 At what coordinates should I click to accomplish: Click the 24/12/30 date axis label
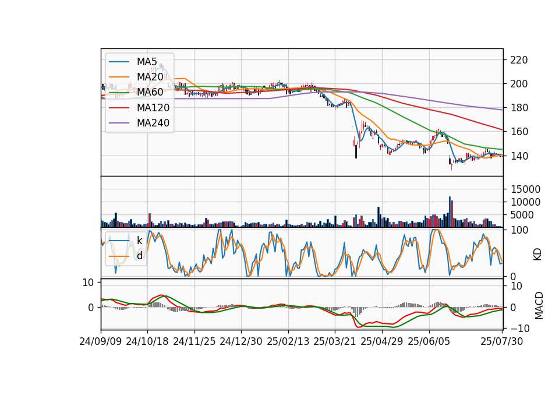pyautogui.click(x=241, y=341)
